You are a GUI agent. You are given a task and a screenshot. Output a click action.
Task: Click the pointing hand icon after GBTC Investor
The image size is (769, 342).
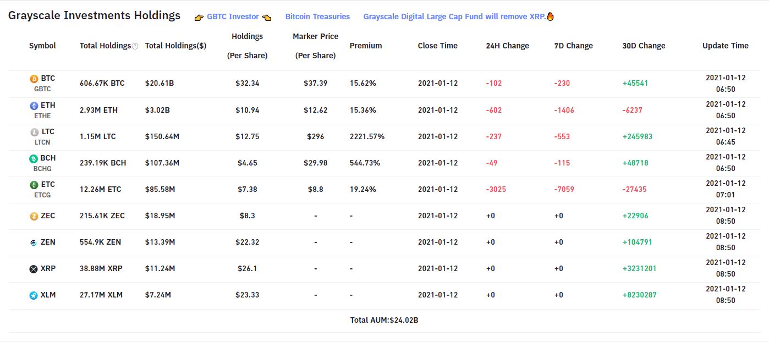click(x=267, y=18)
